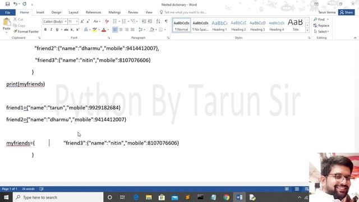
Task: Click the Increase Indent icon
Action: pyautogui.click(x=150, y=21)
